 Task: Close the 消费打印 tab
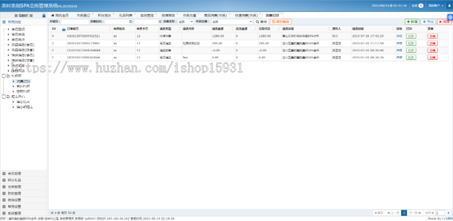click(x=281, y=14)
